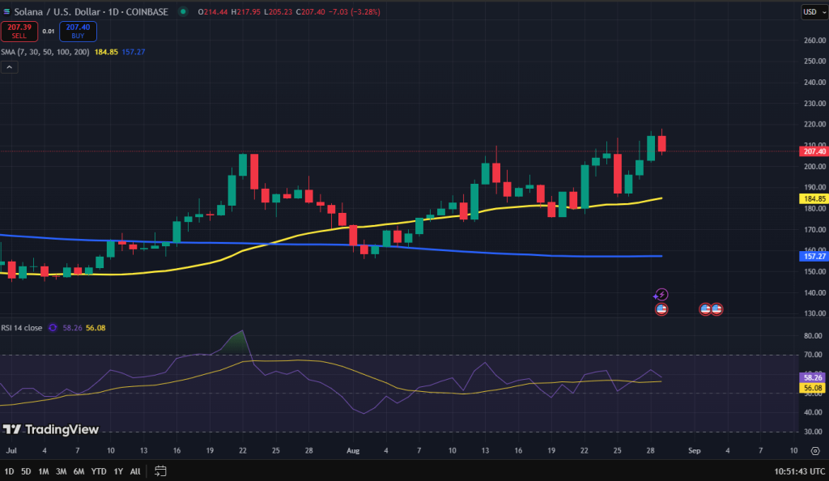Click the BUY 207.40 button

(x=78, y=32)
